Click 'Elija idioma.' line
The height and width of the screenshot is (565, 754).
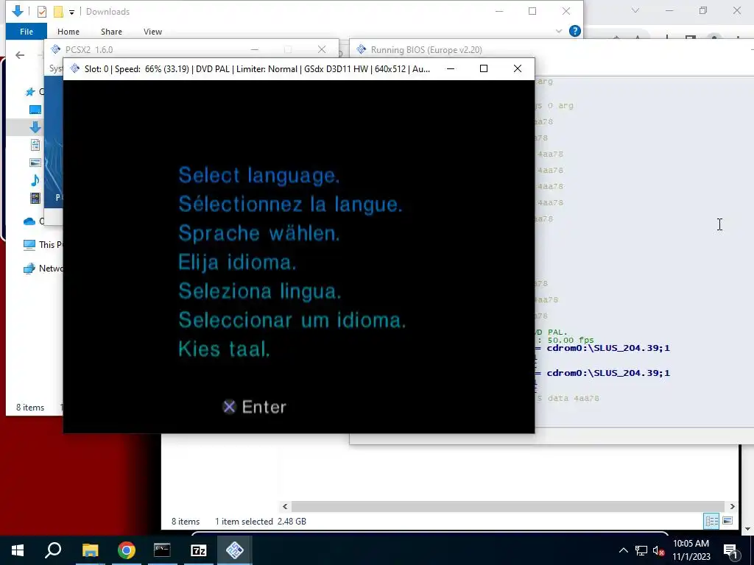click(x=238, y=263)
